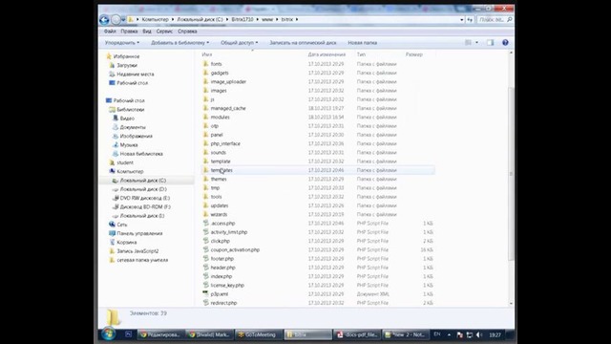The width and height of the screenshot is (611, 344).
Task: Click the scrollbar down arrow
Action: click(x=512, y=303)
